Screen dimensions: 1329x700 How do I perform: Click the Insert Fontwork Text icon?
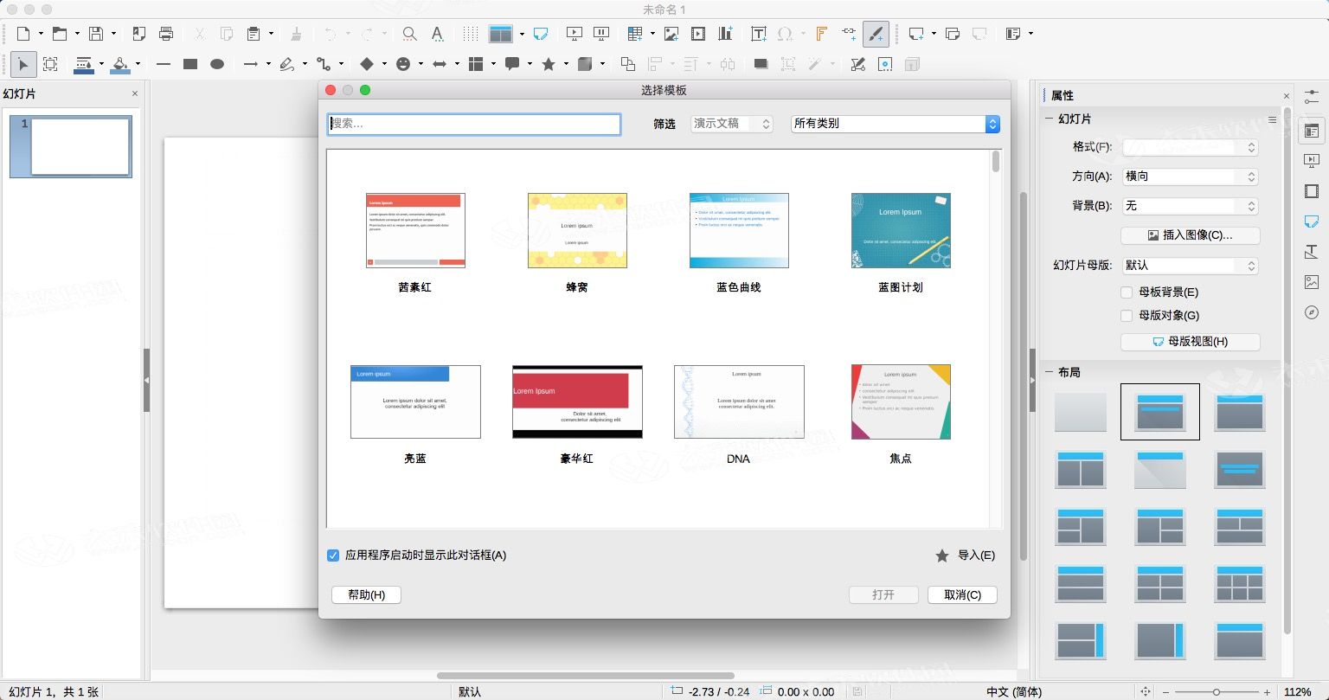[x=821, y=34]
